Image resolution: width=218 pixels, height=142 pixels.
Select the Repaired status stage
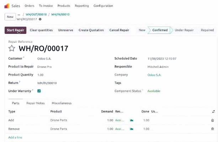pos(207,30)
